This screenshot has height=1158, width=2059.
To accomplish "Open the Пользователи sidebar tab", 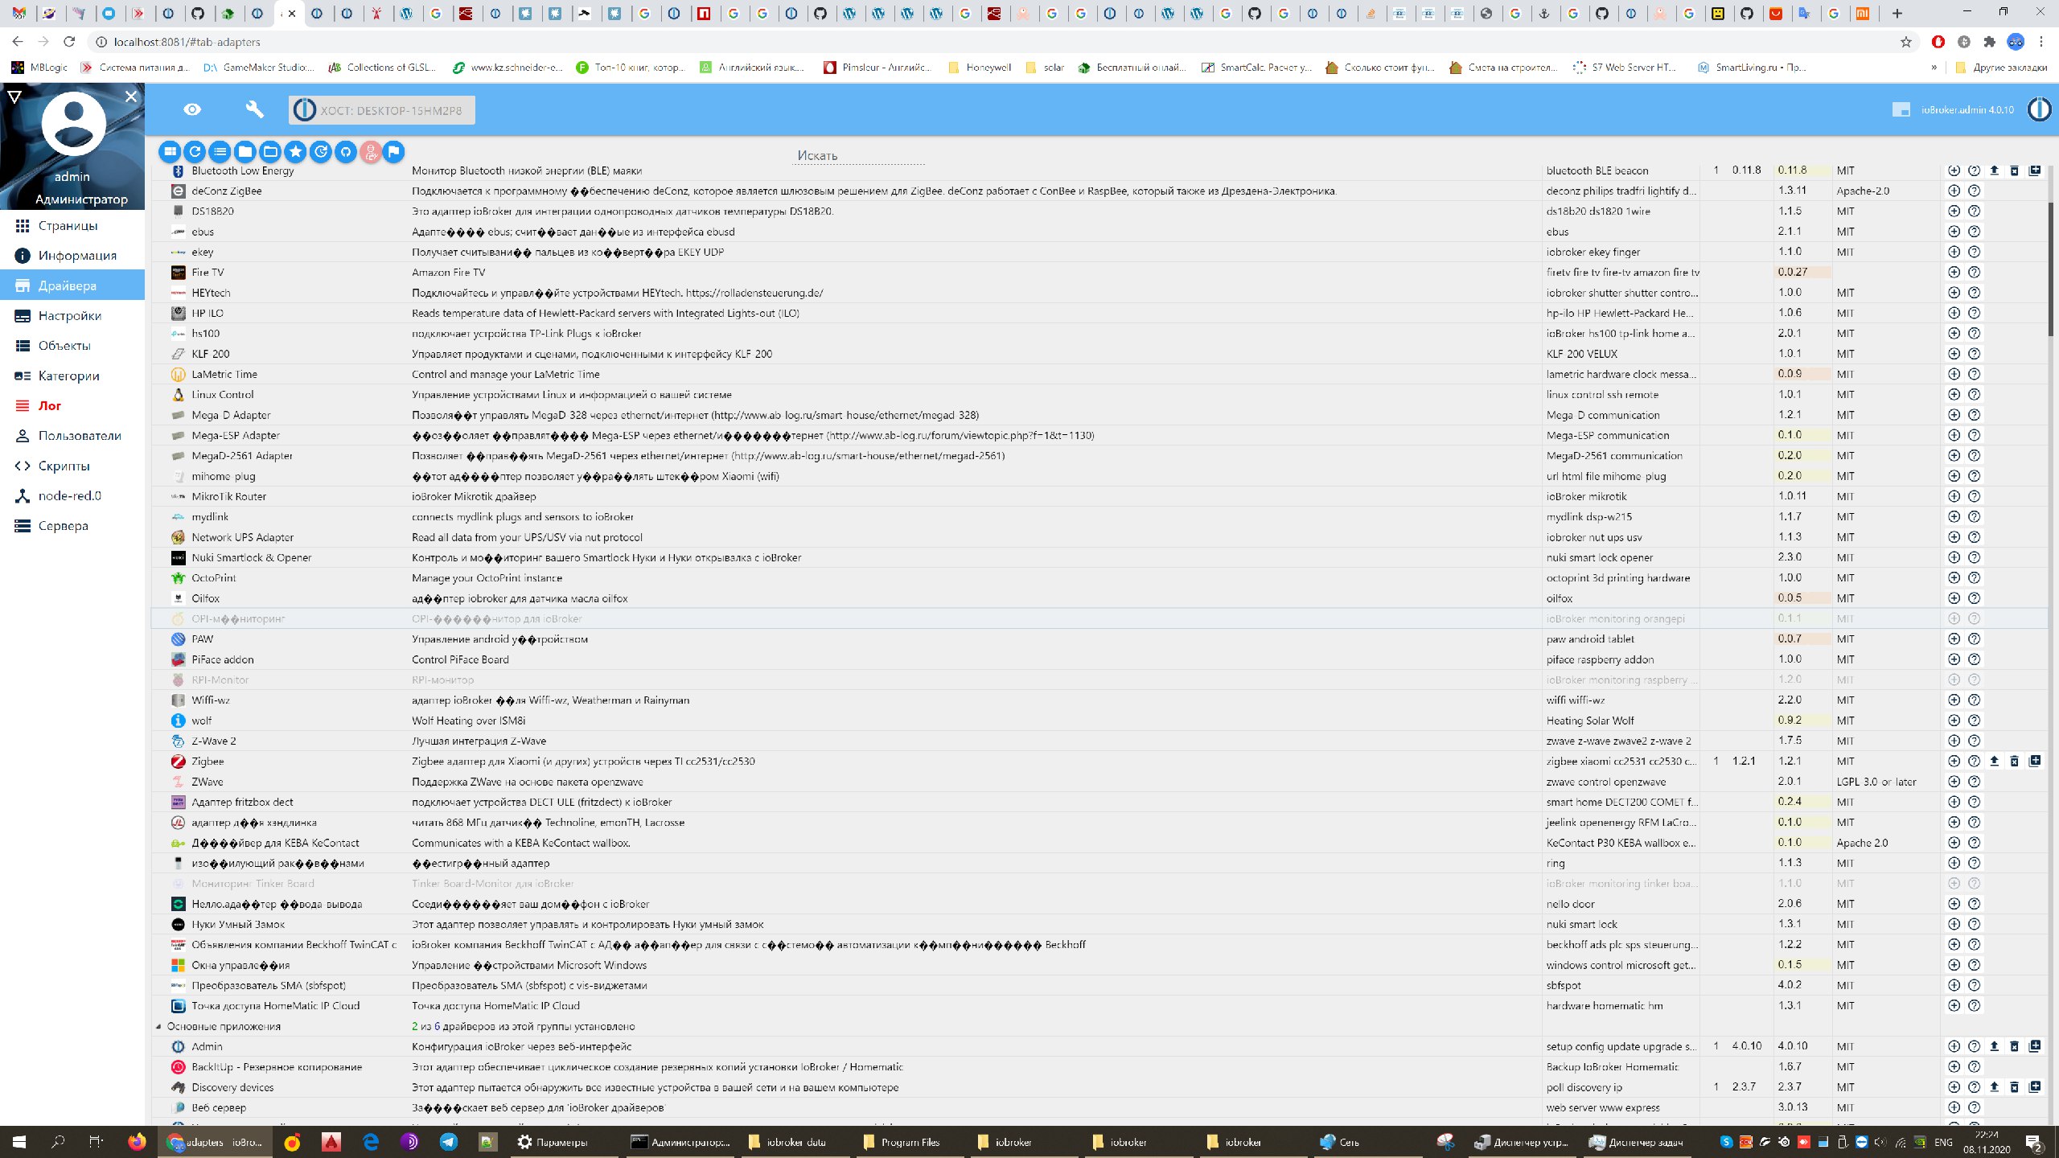I will [x=72, y=436].
